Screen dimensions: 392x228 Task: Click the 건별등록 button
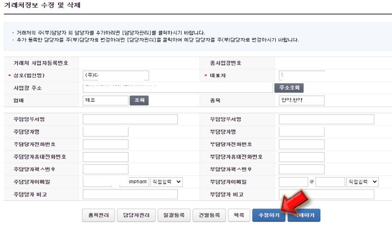point(209,215)
